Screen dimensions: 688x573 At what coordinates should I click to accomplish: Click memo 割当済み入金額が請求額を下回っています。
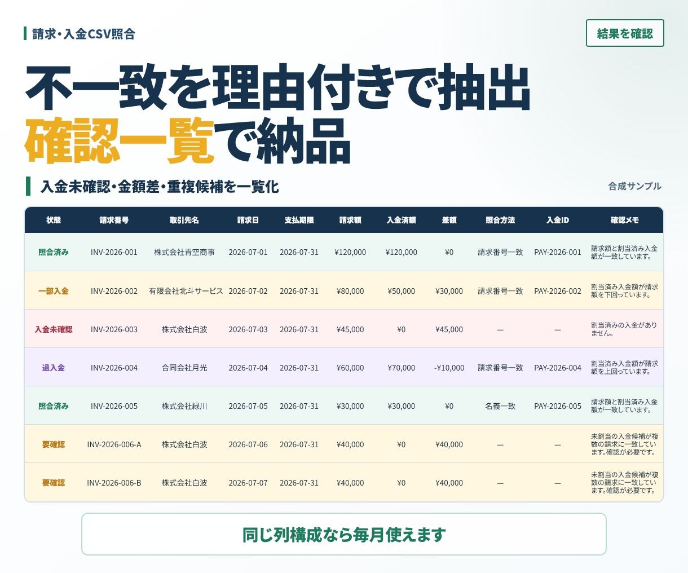point(624,291)
